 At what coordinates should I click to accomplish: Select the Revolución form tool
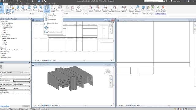29,8
